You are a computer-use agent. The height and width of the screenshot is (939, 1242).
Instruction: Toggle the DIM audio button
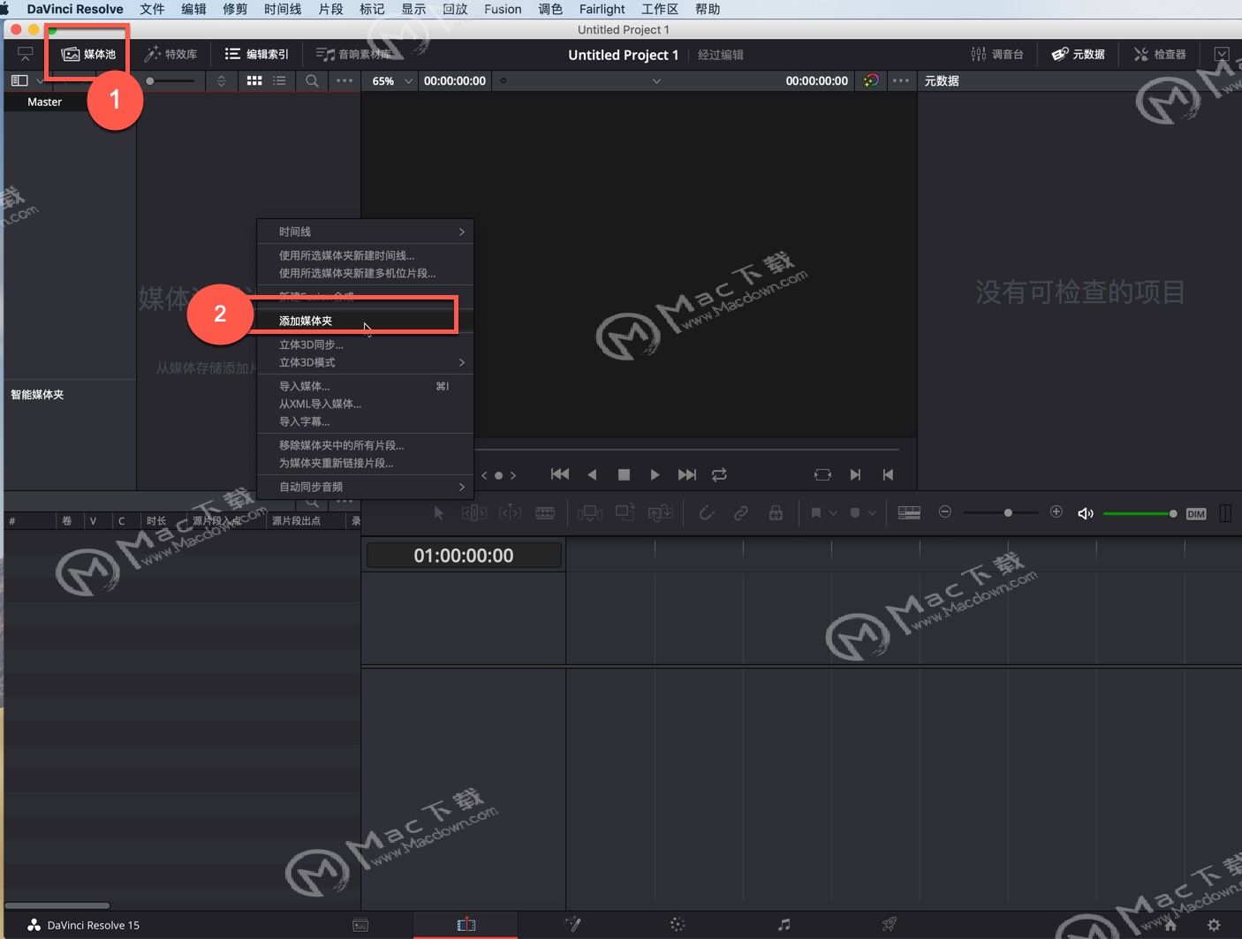point(1196,514)
